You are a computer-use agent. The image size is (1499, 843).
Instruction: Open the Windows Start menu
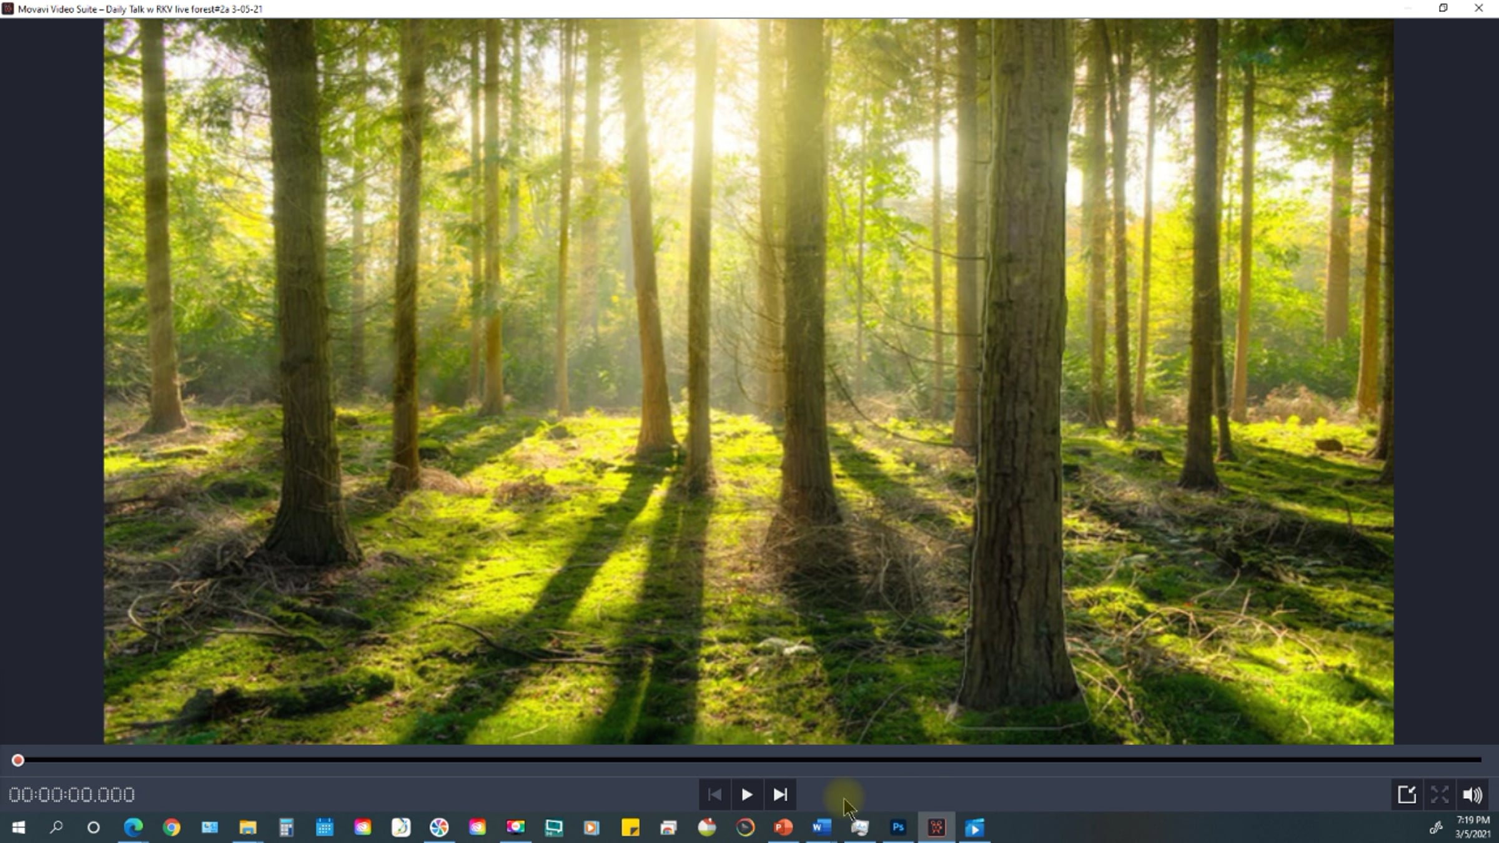pyautogui.click(x=19, y=827)
